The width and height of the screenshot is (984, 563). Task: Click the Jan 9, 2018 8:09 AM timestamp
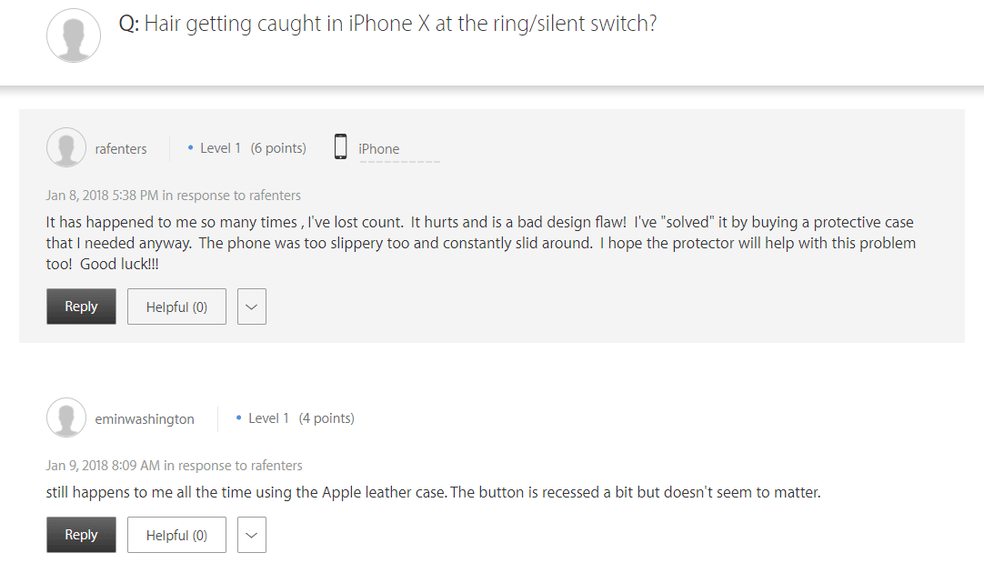point(103,466)
